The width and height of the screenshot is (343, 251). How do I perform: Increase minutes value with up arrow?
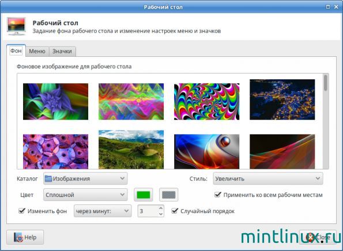(x=161, y=208)
